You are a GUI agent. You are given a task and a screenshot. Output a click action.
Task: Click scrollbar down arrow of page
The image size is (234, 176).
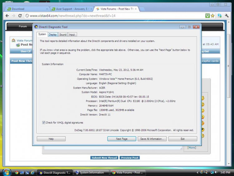click(229, 164)
